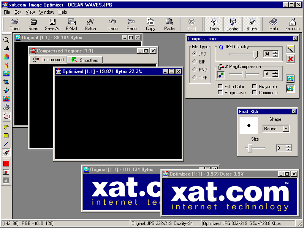304x228 pixels.
Task: Open the File menu
Action: pos(7,12)
